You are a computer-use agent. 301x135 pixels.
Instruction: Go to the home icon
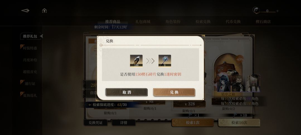[x=44, y=11]
